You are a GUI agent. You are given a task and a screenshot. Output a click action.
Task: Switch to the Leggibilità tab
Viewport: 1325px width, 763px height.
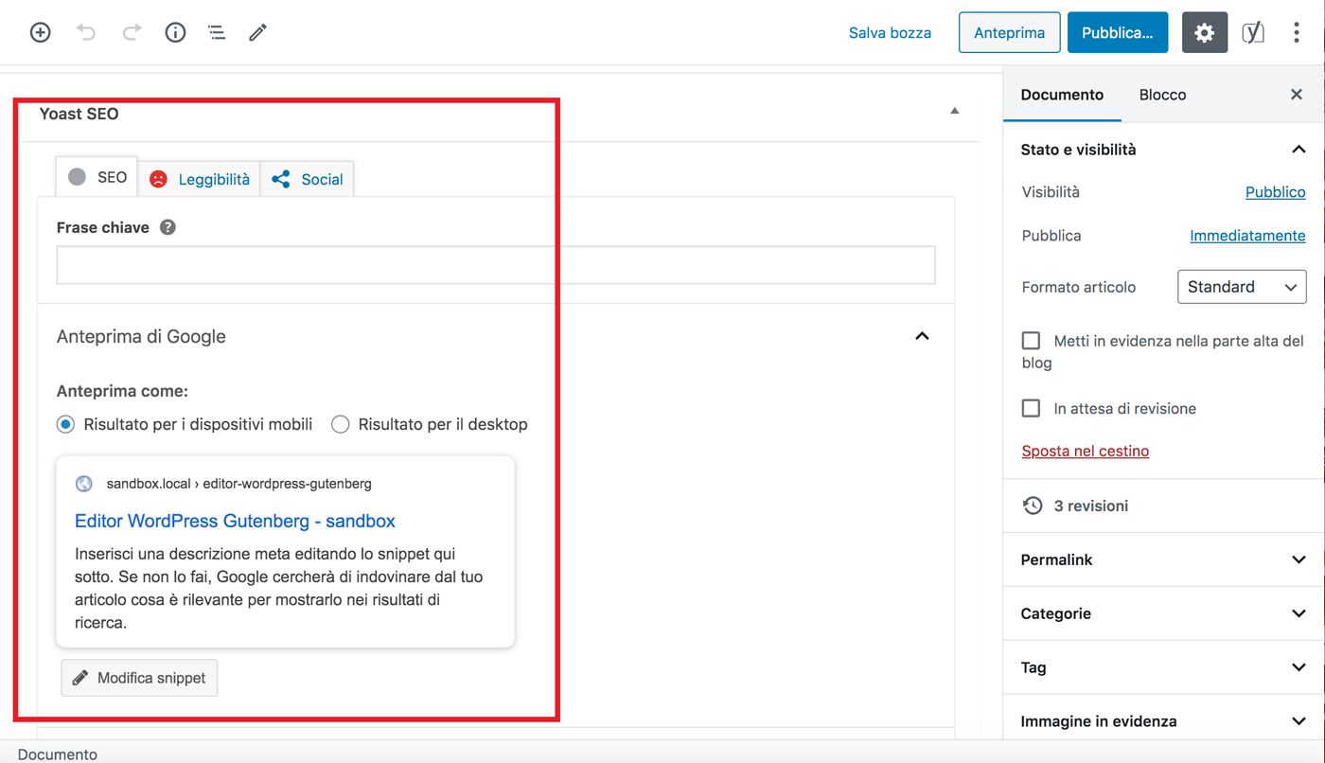(x=200, y=179)
